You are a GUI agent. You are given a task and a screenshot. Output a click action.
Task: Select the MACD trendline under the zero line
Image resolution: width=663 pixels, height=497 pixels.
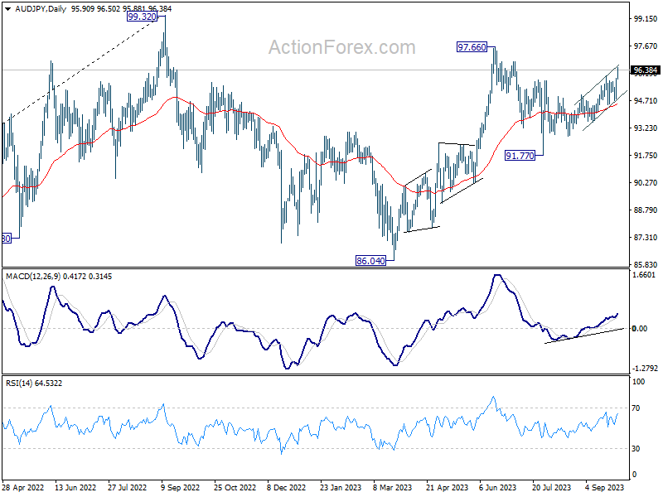584,335
